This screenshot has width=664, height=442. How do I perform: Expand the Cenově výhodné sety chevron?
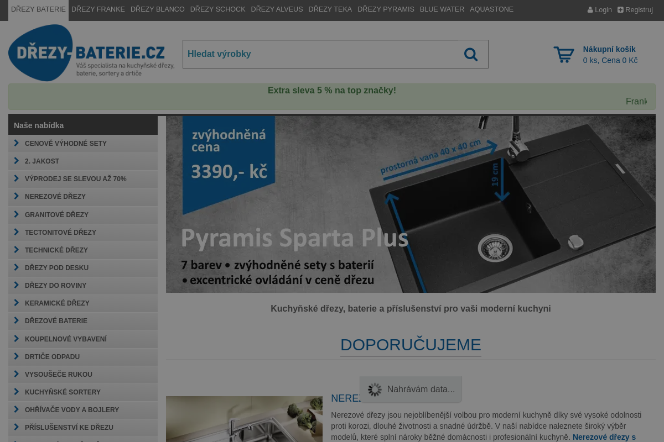tap(17, 143)
